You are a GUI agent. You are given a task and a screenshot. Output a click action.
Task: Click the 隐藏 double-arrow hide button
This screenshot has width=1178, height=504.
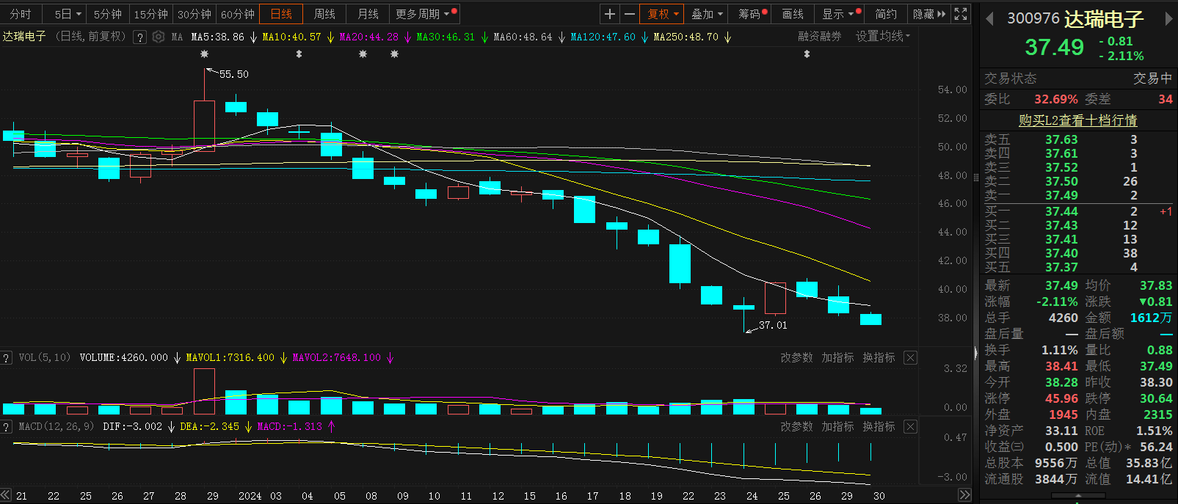click(x=928, y=14)
